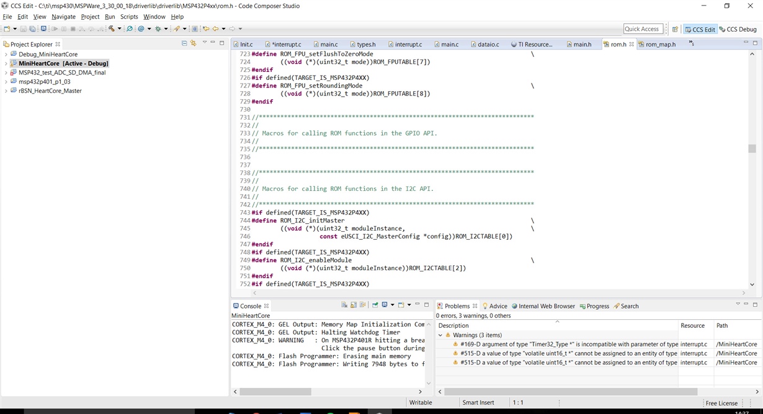
Task: Collapse the Warnings (3 items) group
Action: tap(440, 335)
